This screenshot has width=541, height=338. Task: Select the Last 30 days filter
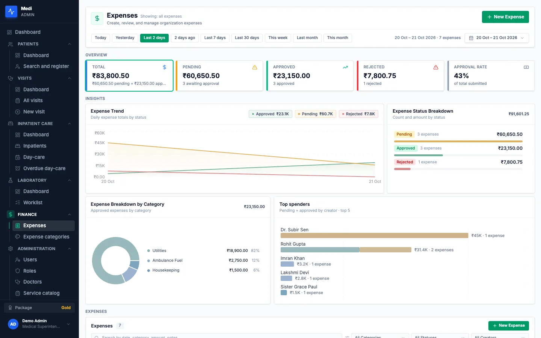pyautogui.click(x=247, y=38)
